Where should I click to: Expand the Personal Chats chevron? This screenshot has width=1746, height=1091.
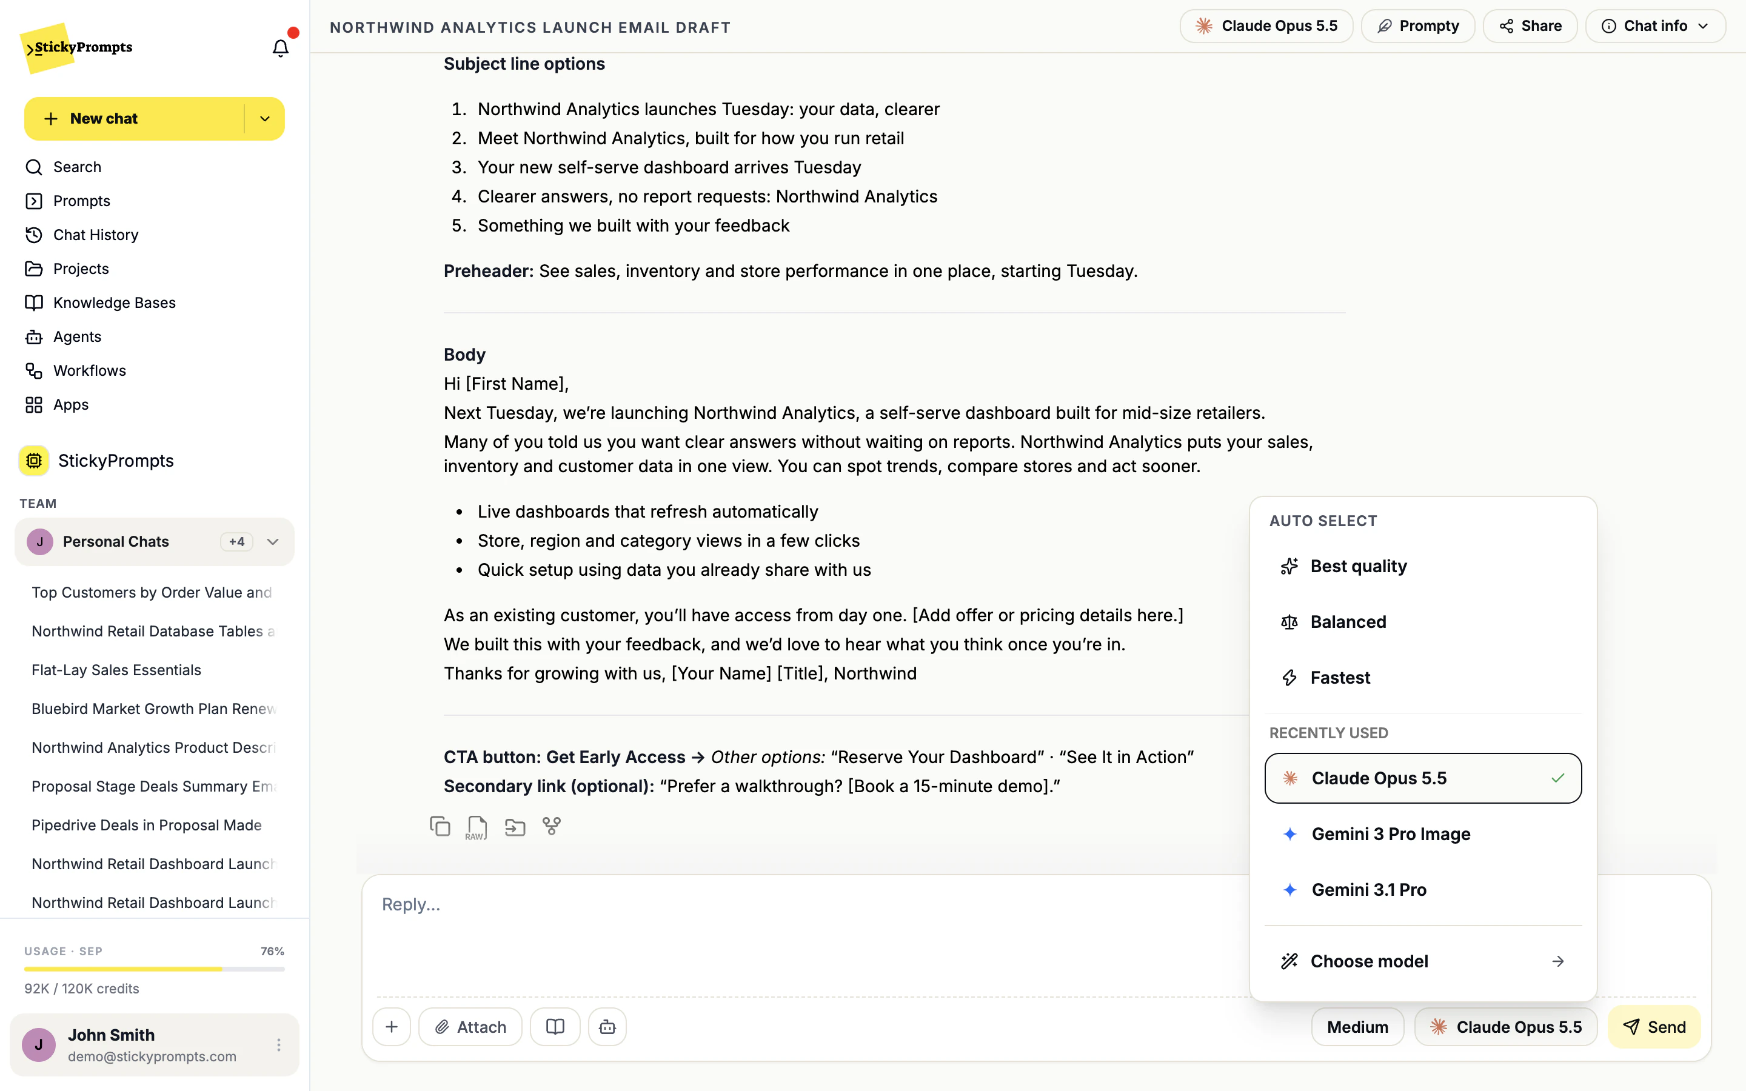coord(273,541)
